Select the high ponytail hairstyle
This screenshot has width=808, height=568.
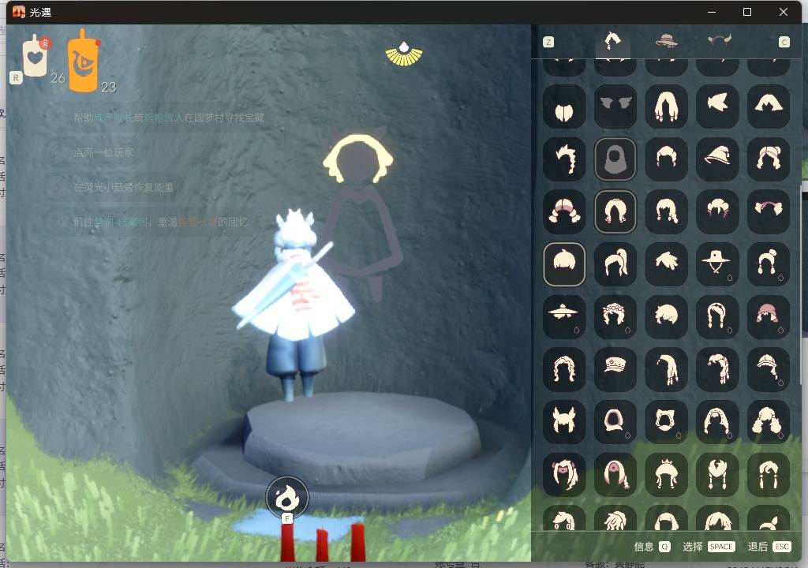615,264
